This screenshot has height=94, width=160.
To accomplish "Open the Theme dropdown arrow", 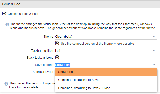I will (154, 36).
